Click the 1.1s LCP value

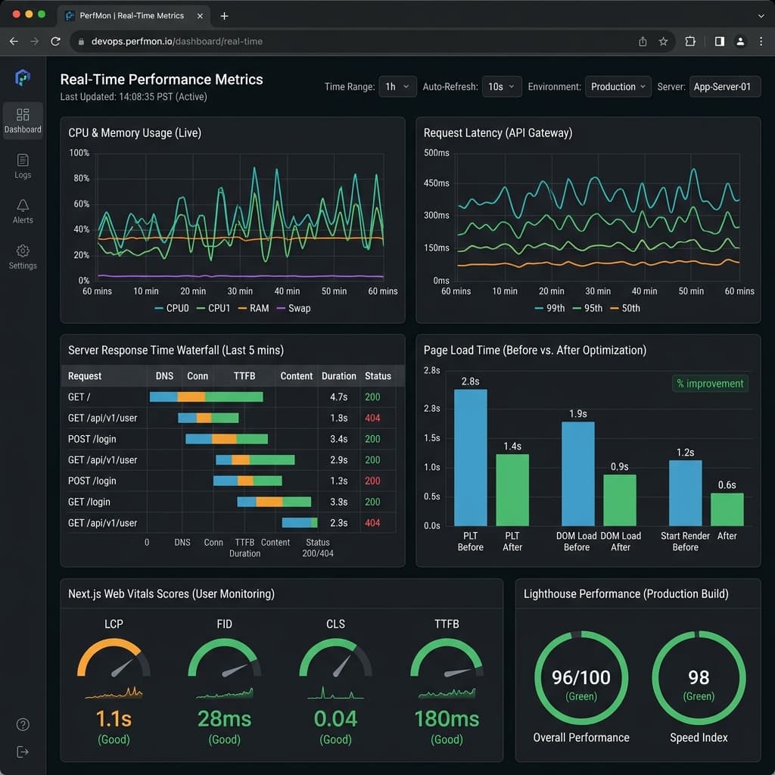pos(114,719)
